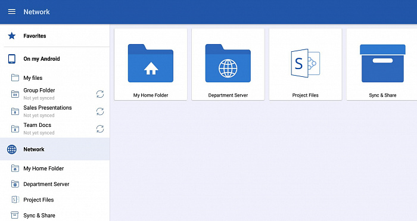
Task: Click the On my Android tablet icon
Action: [x=12, y=59]
